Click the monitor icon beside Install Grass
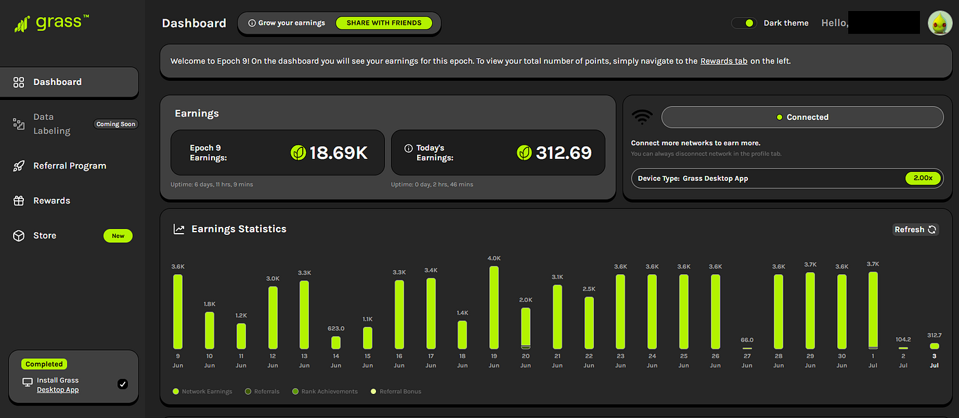The image size is (959, 418). (x=28, y=382)
